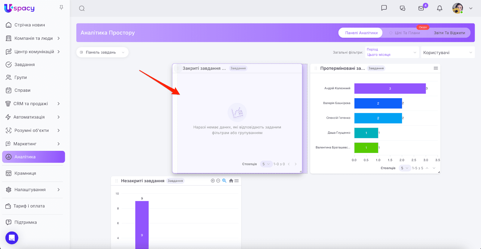
Task: Change Стовпців count in Закриті завдання
Action: pyautogui.click(x=266, y=164)
